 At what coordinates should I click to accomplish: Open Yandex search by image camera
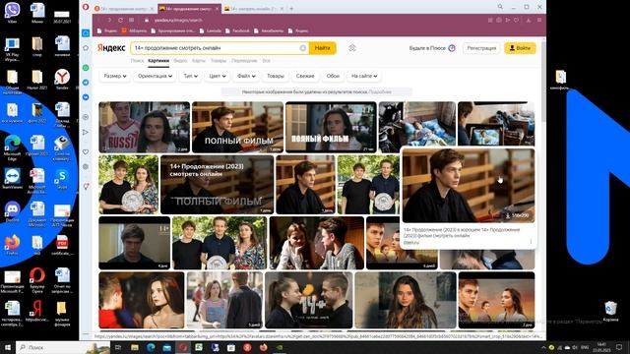(352, 48)
